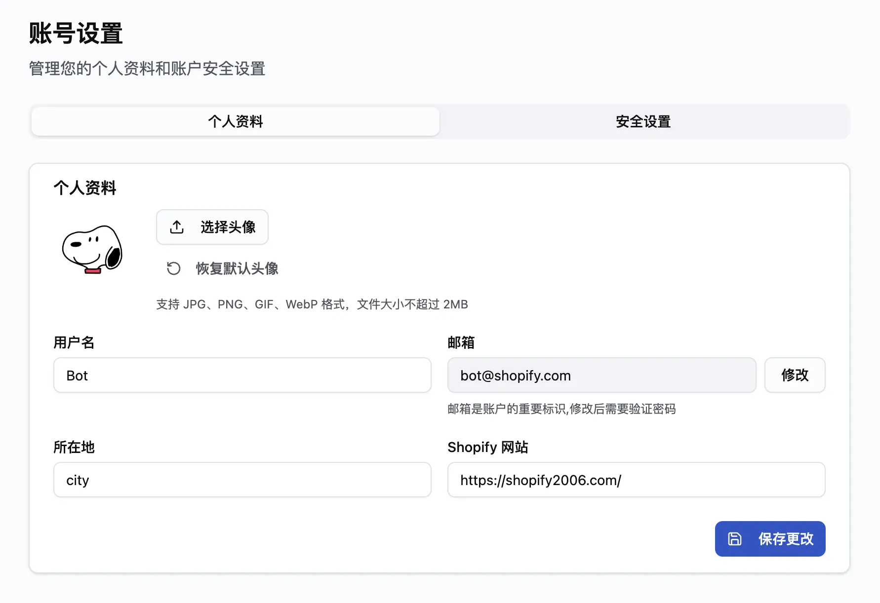This screenshot has width=880, height=603.
Task: Click inside the 用户名 field showing Bot
Action: click(x=242, y=375)
